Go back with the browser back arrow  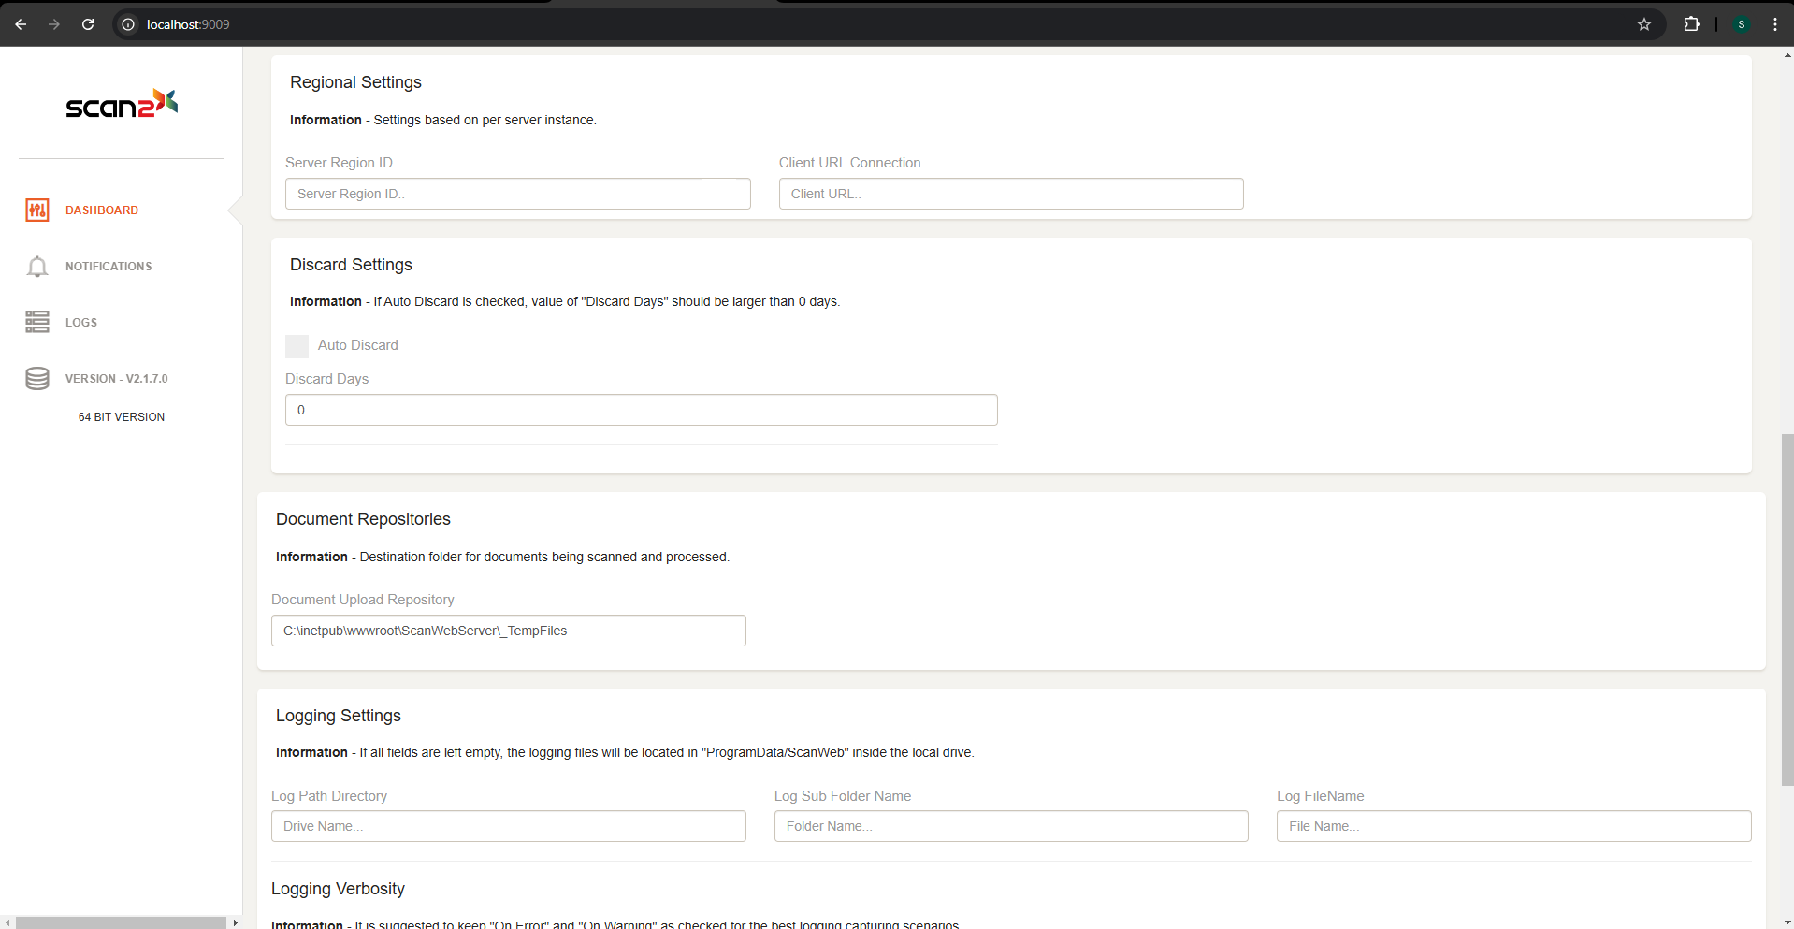click(x=21, y=24)
